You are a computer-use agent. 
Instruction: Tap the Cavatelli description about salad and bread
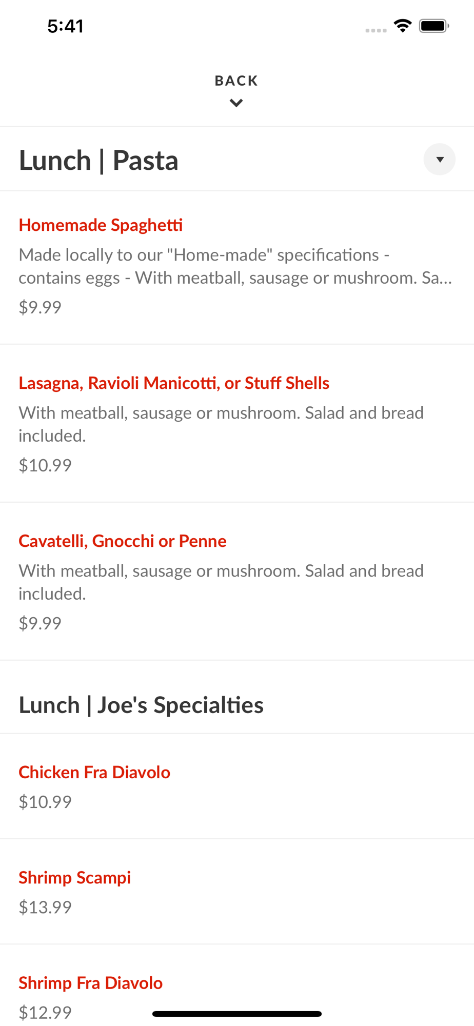click(221, 582)
